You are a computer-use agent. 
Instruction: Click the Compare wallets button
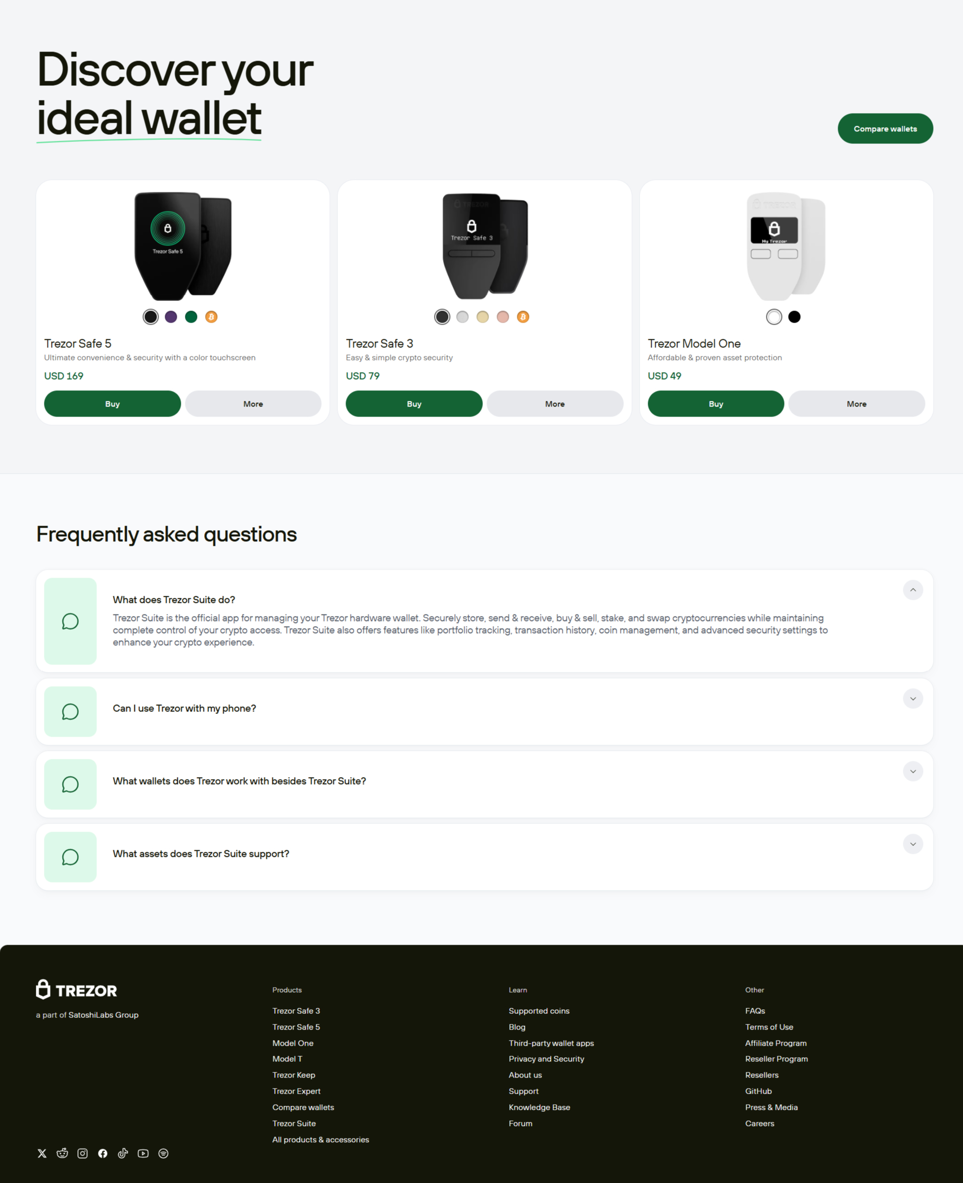pyautogui.click(x=885, y=129)
